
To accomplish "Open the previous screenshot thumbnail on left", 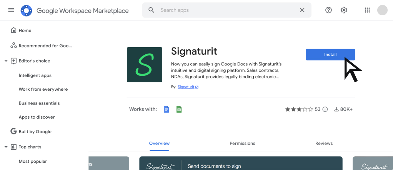I will (x=109, y=163).
